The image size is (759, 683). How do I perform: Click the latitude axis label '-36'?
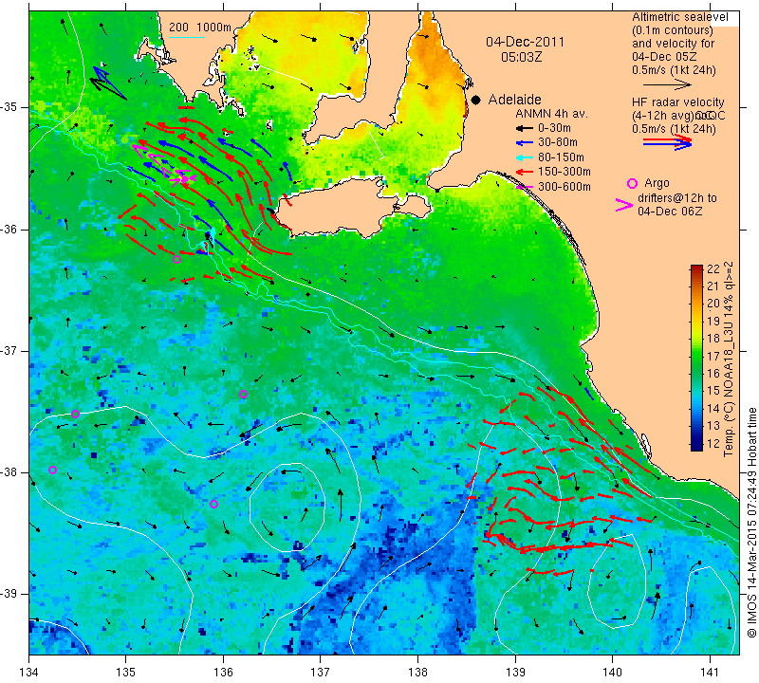point(9,230)
